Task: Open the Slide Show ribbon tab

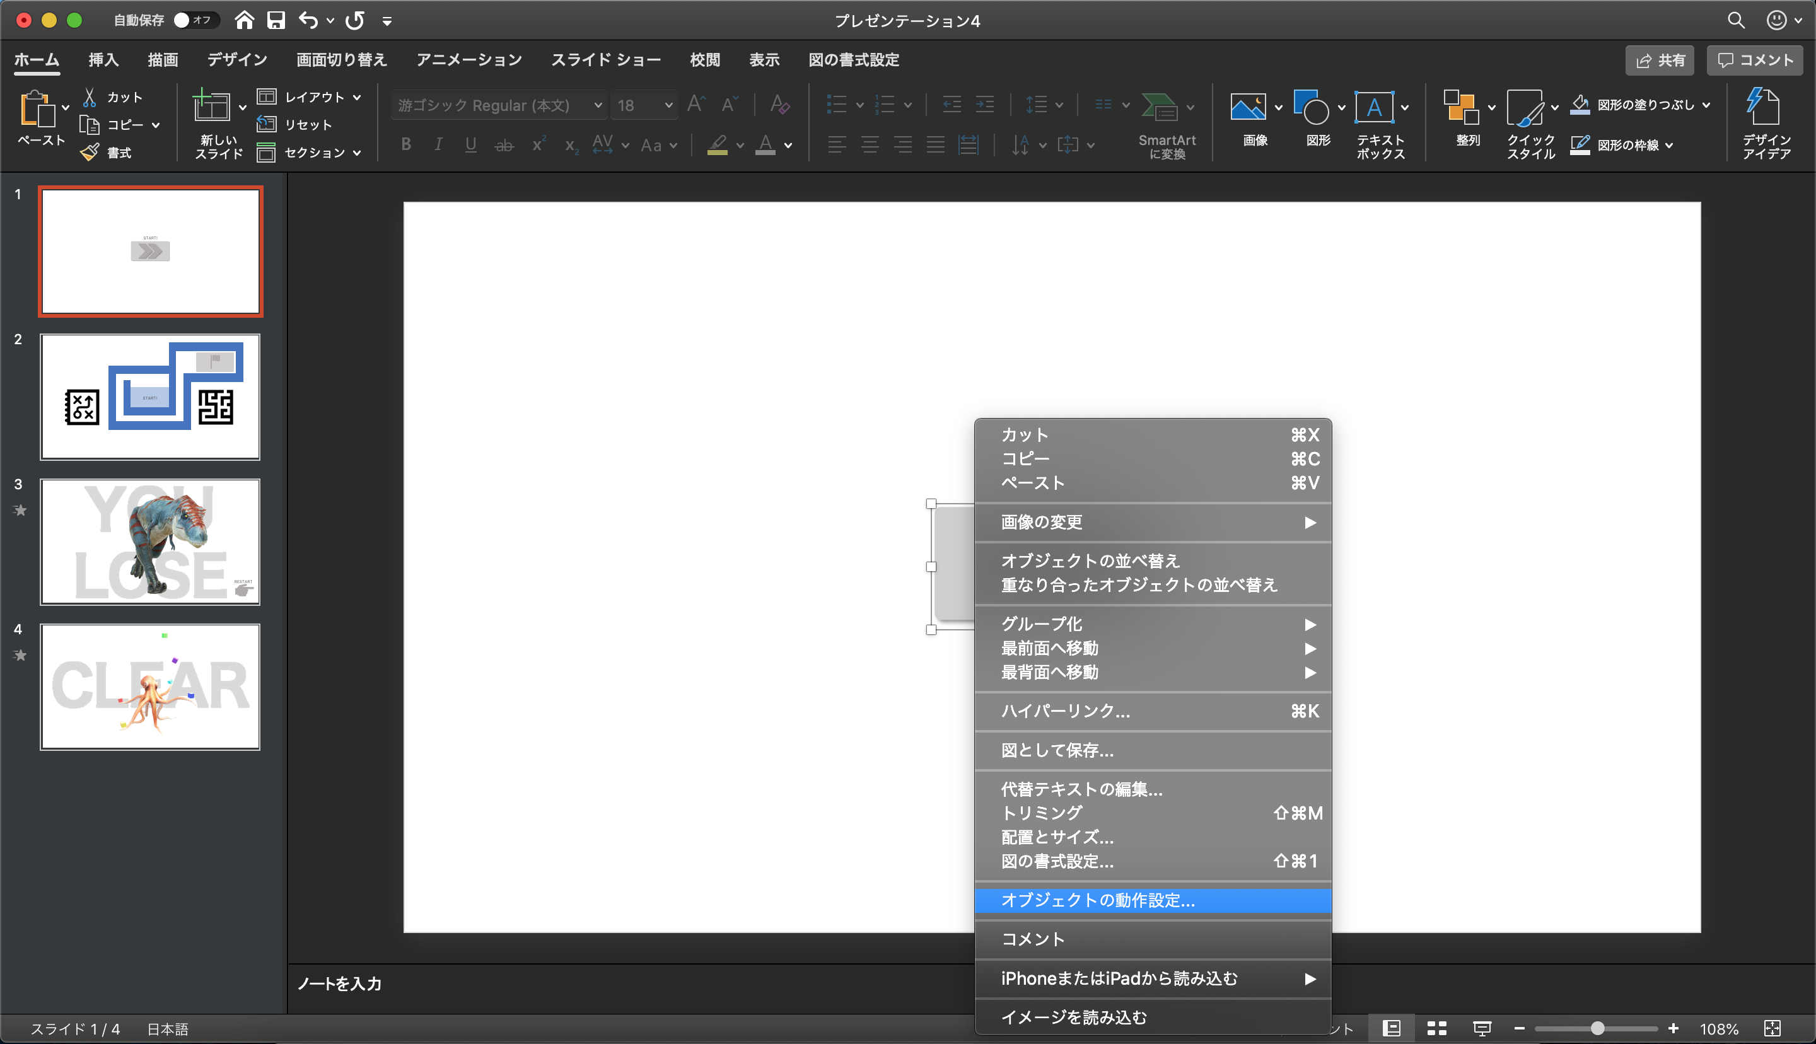Action: (x=605, y=59)
